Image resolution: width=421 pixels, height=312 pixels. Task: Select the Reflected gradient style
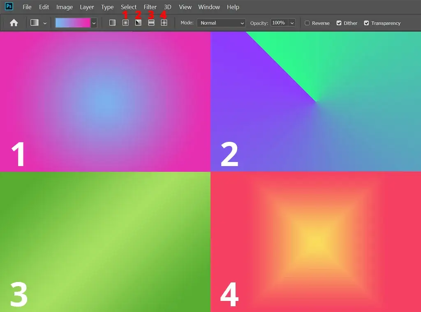[x=151, y=23]
